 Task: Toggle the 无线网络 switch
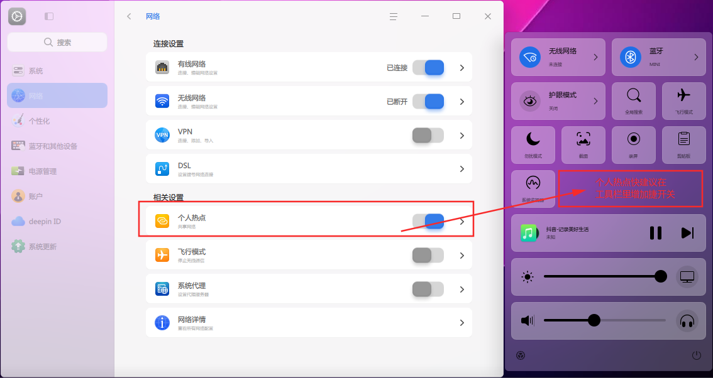428,101
